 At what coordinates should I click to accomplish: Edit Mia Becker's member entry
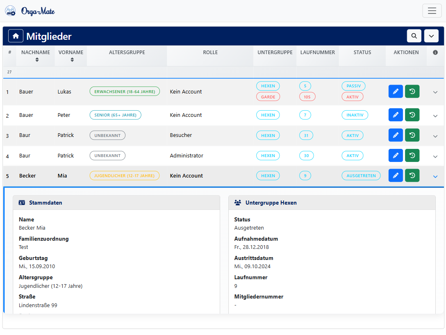point(396,175)
